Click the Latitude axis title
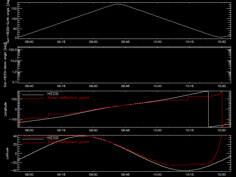Image resolution: width=236 pixels, height=177 pixels. (x=7, y=153)
